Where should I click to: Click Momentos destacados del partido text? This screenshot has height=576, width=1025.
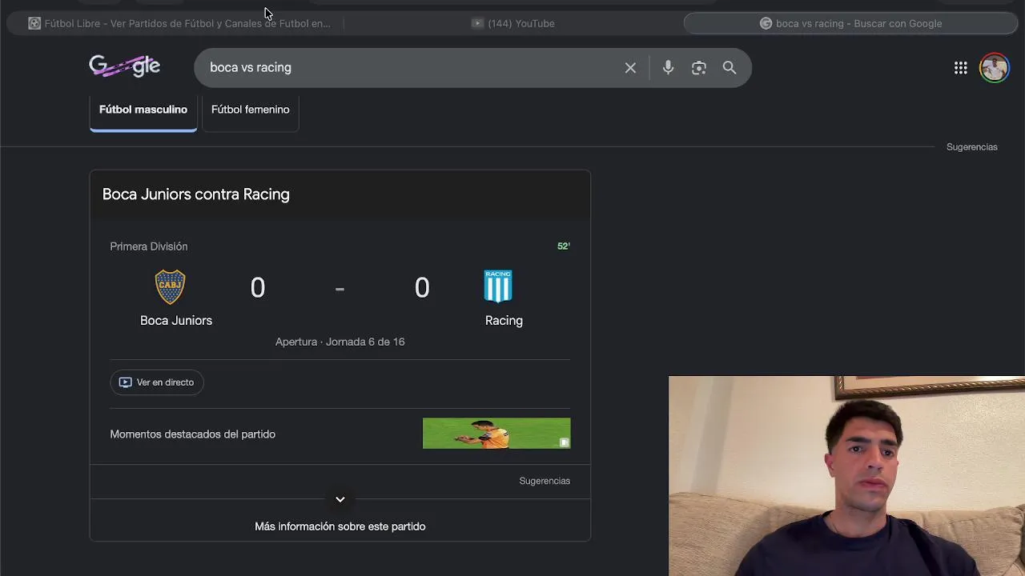tap(193, 434)
